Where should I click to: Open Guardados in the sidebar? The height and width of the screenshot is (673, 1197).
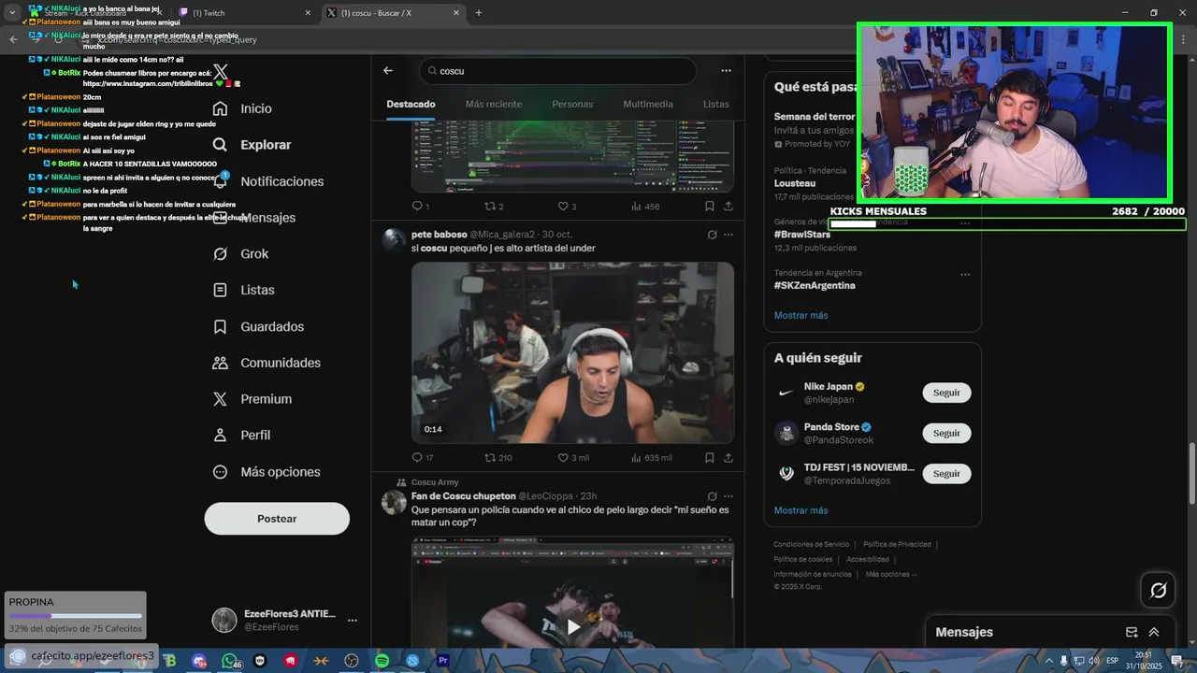(x=259, y=326)
